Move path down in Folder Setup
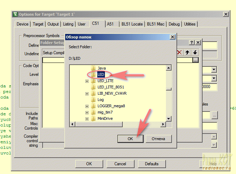236x174 pixels. pos(195,52)
